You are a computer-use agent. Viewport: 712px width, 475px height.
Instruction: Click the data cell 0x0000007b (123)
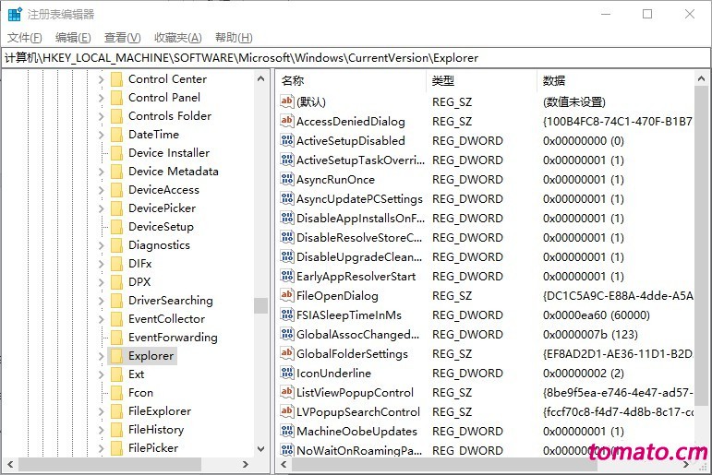(x=590, y=335)
